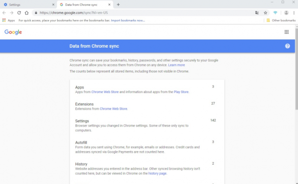Open the help question mark icon
This screenshot has width=298, height=184.
[288, 46]
